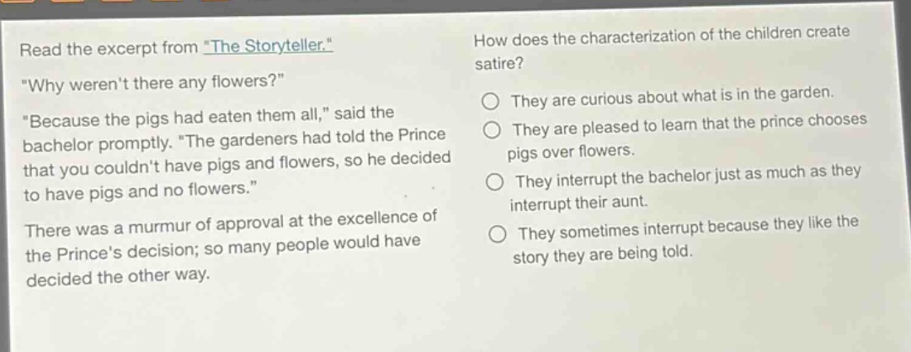The height and width of the screenshot is (352, 911).
Task: Click the line 'There was a murmur of approval'
Action: pos(232,224)
